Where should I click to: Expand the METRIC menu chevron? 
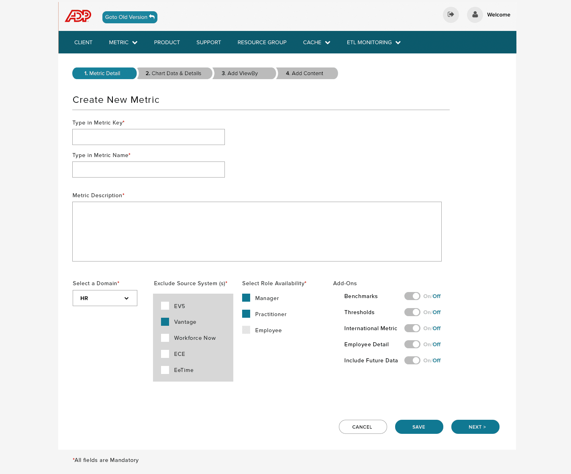(135, 43)
